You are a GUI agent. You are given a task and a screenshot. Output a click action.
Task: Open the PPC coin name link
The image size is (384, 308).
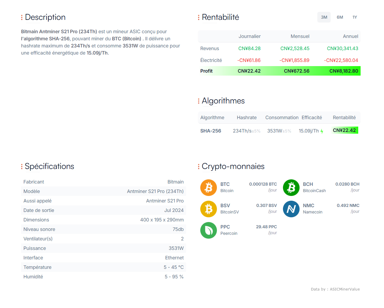click(225, 227)
